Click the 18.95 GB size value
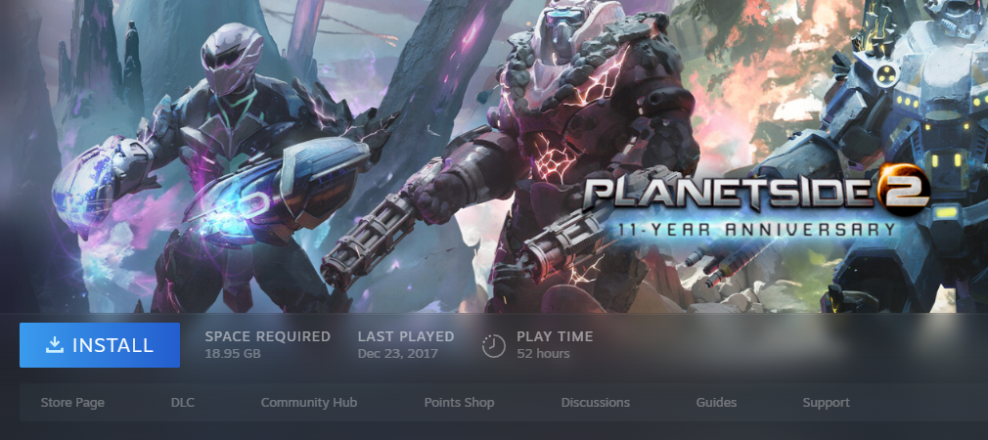The image size is (988, 440). pos(233,354)
